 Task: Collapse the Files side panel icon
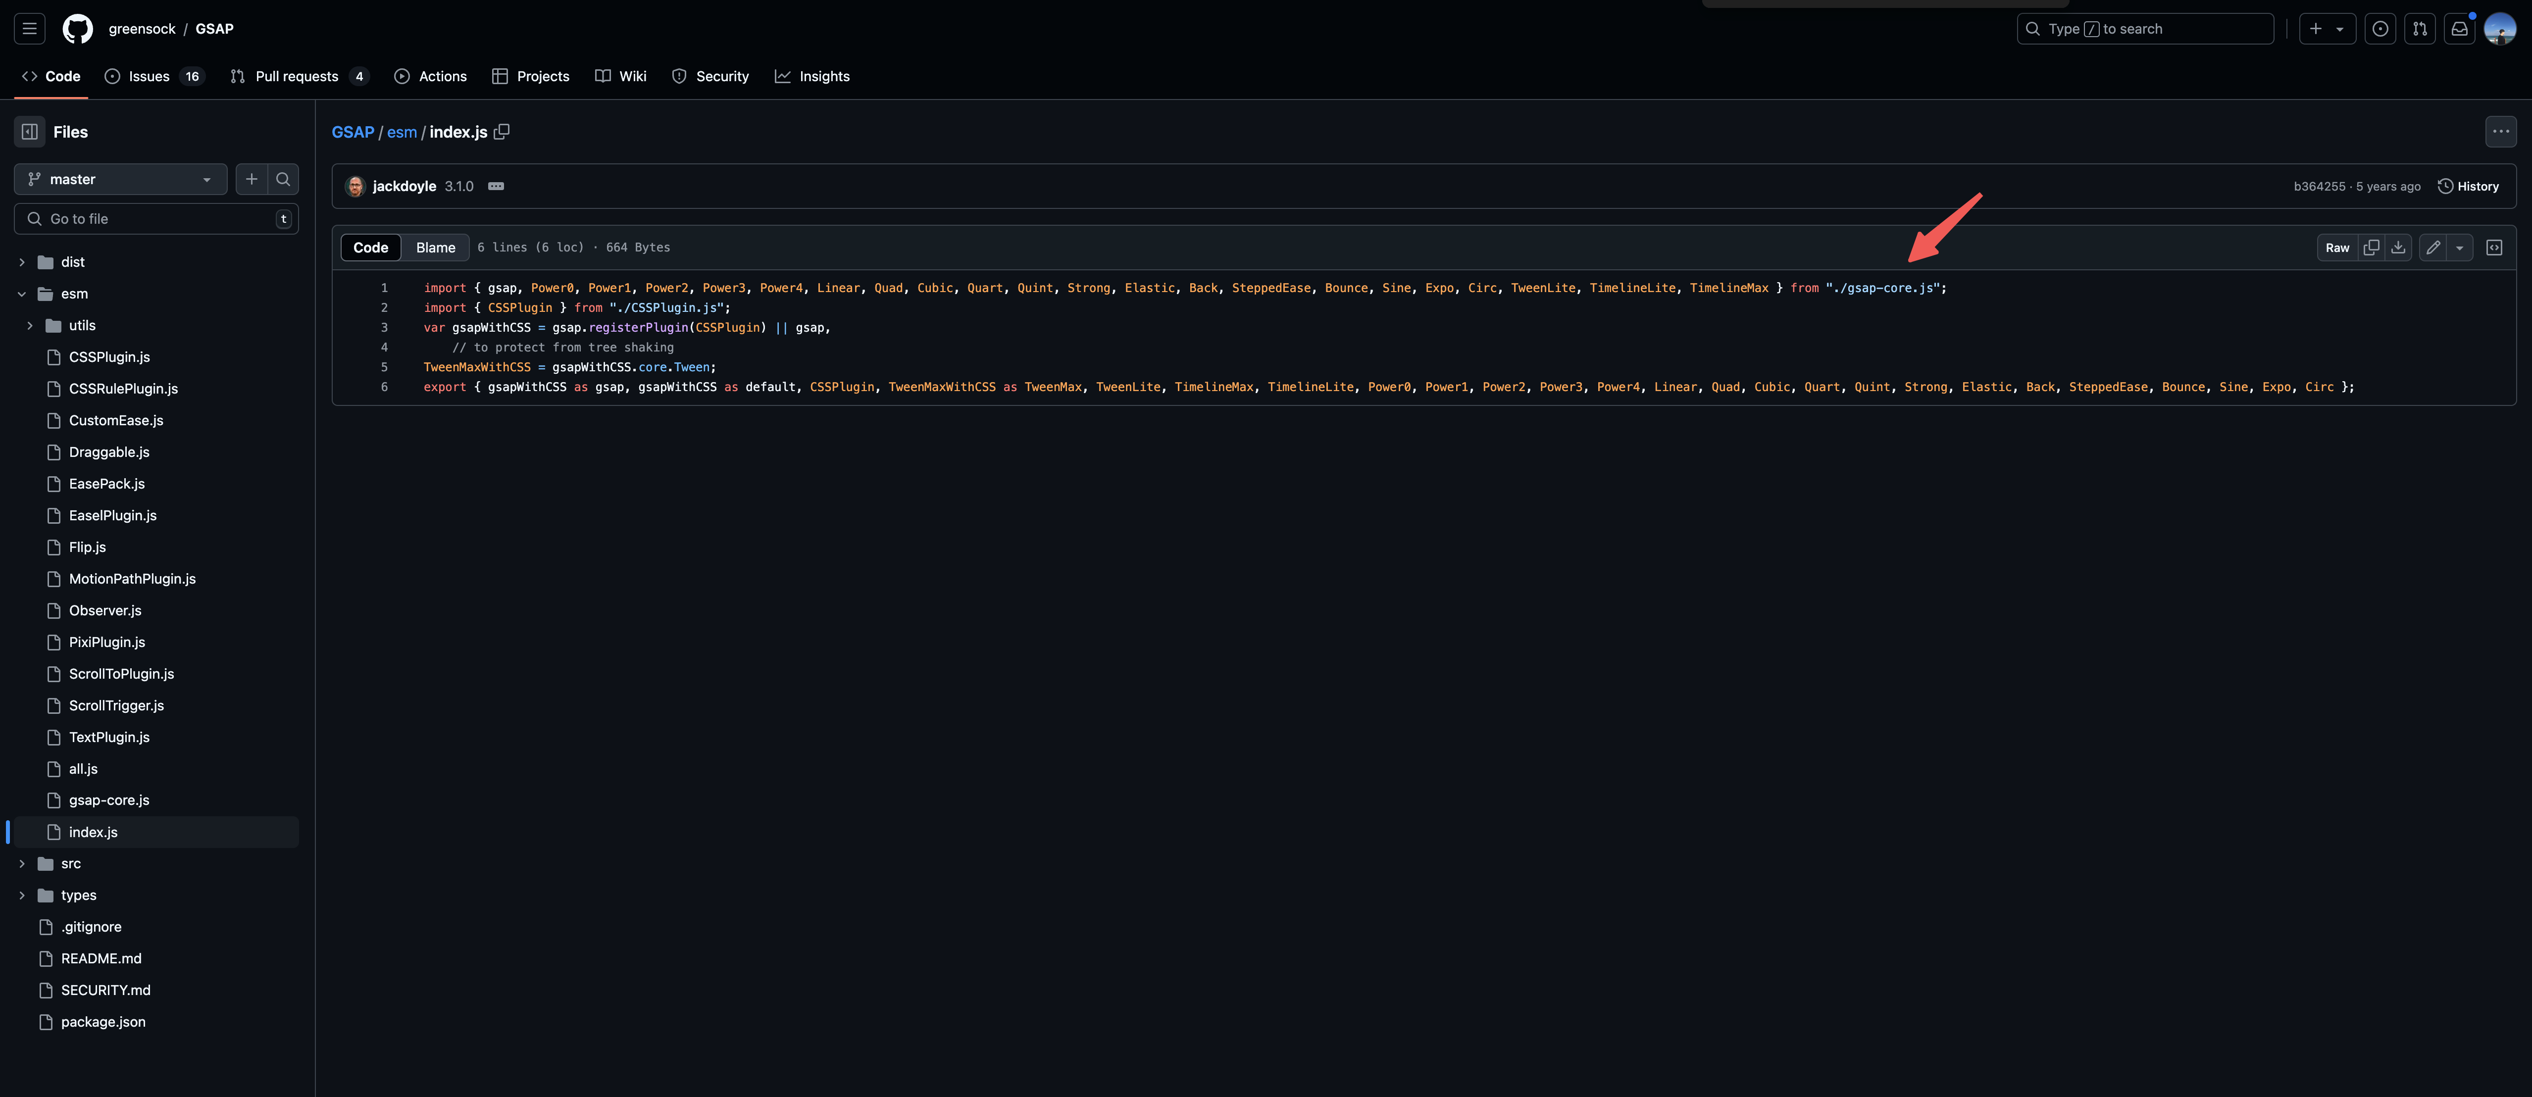coord(30,132)
